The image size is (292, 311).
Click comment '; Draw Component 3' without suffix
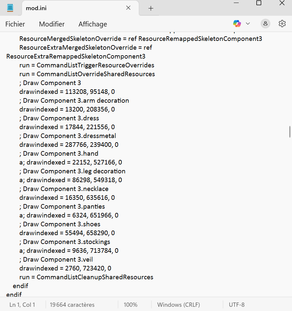tap(50, 83)
